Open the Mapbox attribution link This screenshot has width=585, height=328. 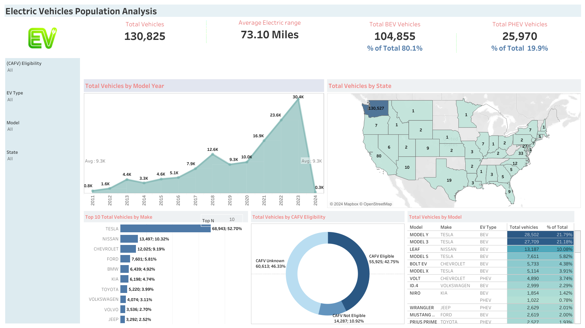(x=344, y=204)
